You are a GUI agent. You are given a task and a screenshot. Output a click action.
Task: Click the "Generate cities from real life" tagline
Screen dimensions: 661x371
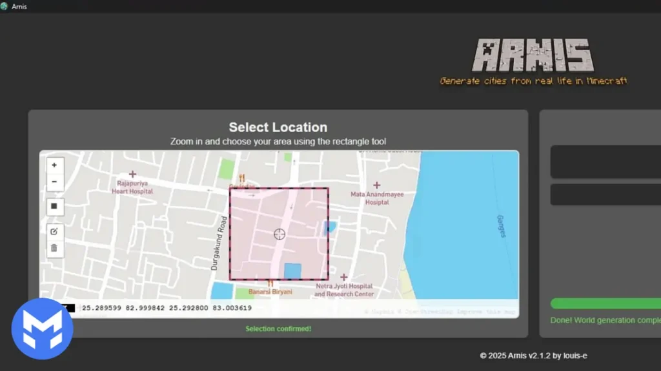533,81
